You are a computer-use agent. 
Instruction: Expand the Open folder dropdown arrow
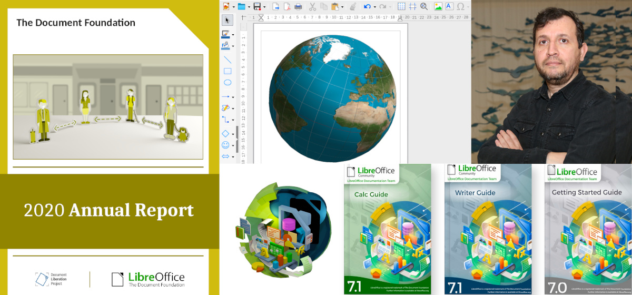click(x=249, y=7)
